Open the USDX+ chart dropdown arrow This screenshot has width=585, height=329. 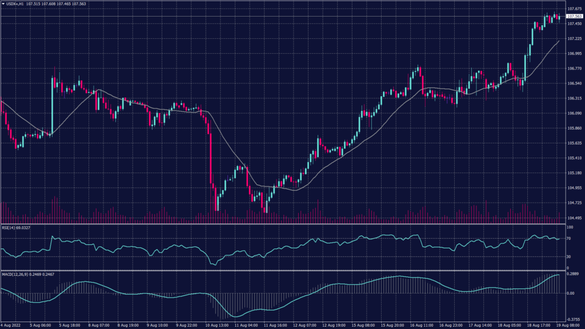[5, 3]
